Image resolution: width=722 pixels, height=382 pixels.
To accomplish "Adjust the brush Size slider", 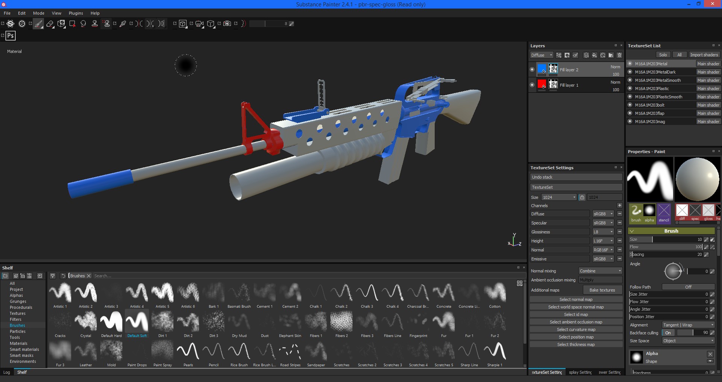I will pyautogui.click(x=666, y=239).
